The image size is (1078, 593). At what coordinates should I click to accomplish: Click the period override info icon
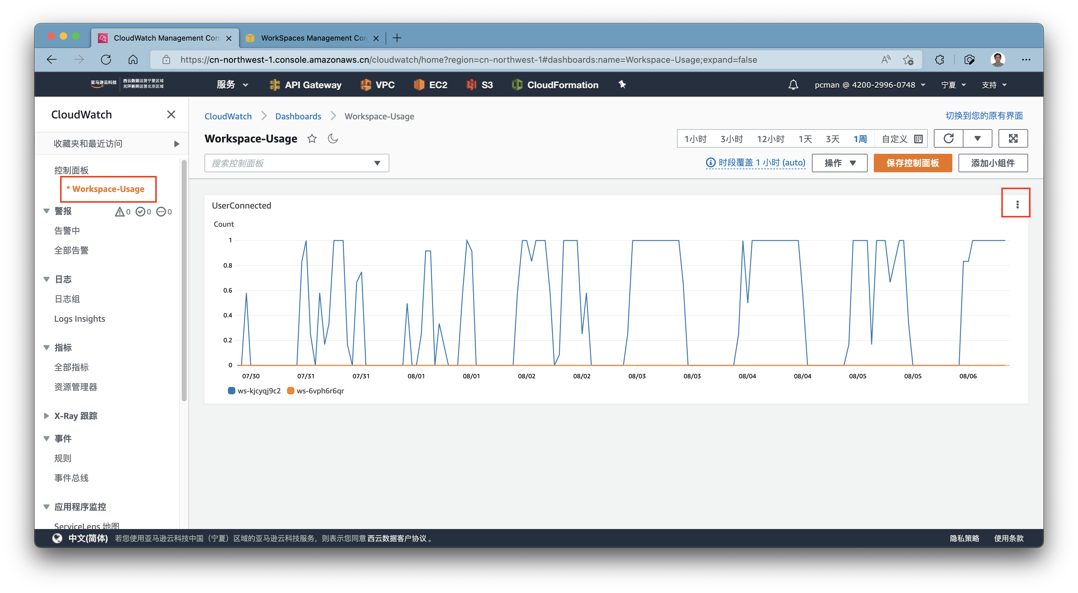coord(710,163)
